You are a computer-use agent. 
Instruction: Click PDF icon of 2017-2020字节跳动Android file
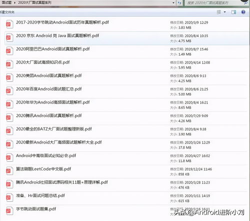tap(10, 24)
